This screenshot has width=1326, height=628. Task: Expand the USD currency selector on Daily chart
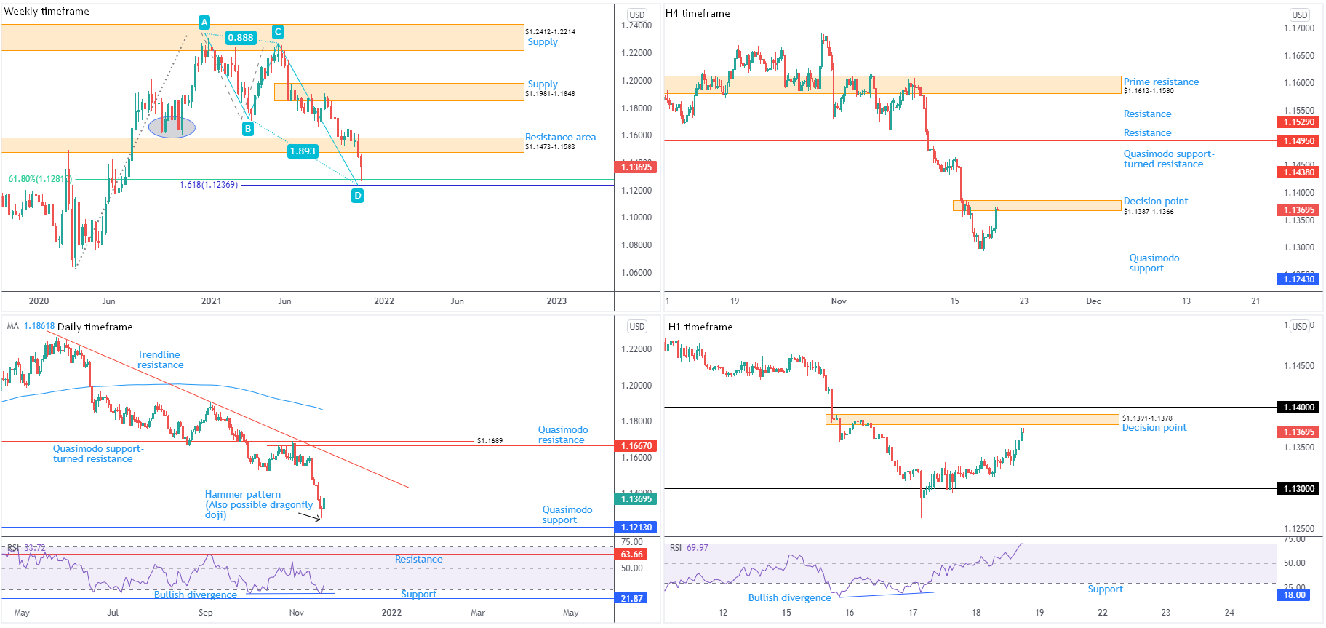coord(637,327)
